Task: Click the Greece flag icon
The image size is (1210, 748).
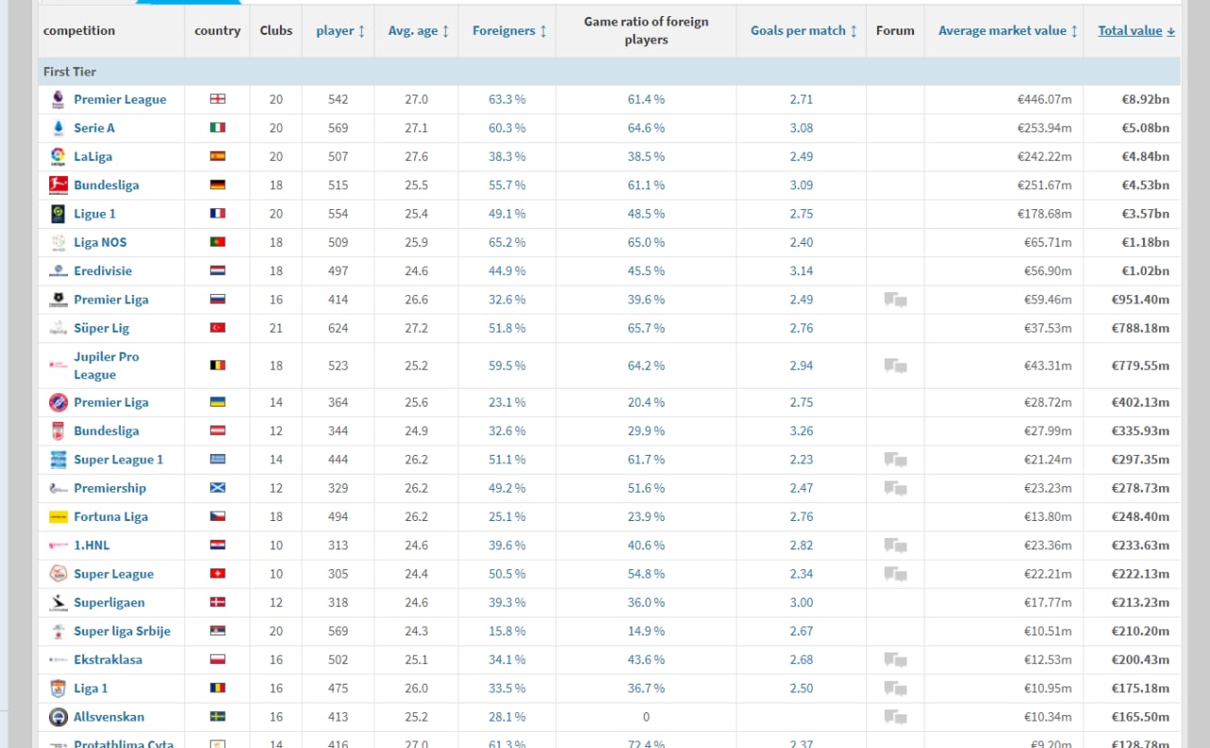Action: [217, 460]
